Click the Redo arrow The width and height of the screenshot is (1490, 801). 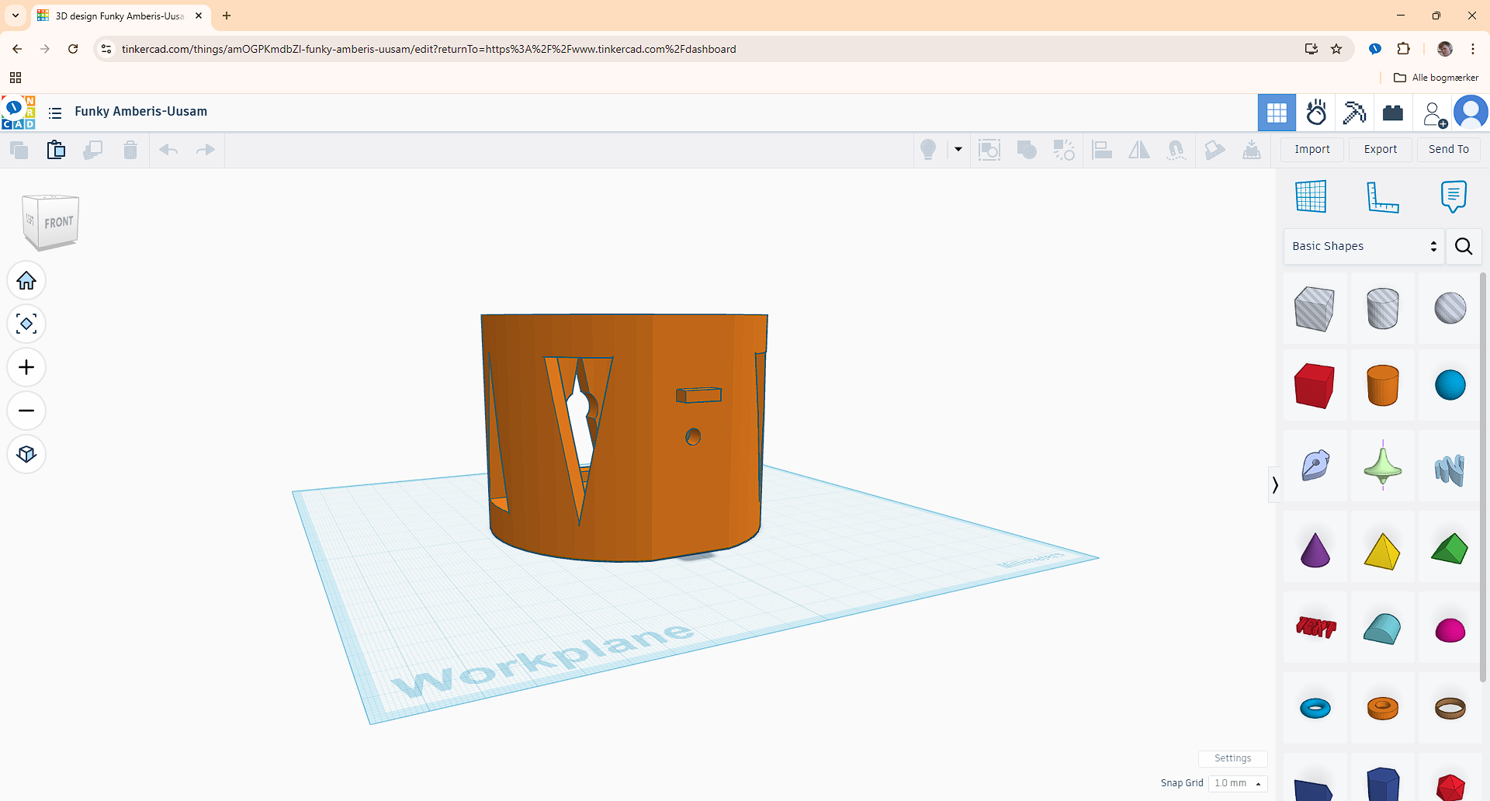[206, 150]
